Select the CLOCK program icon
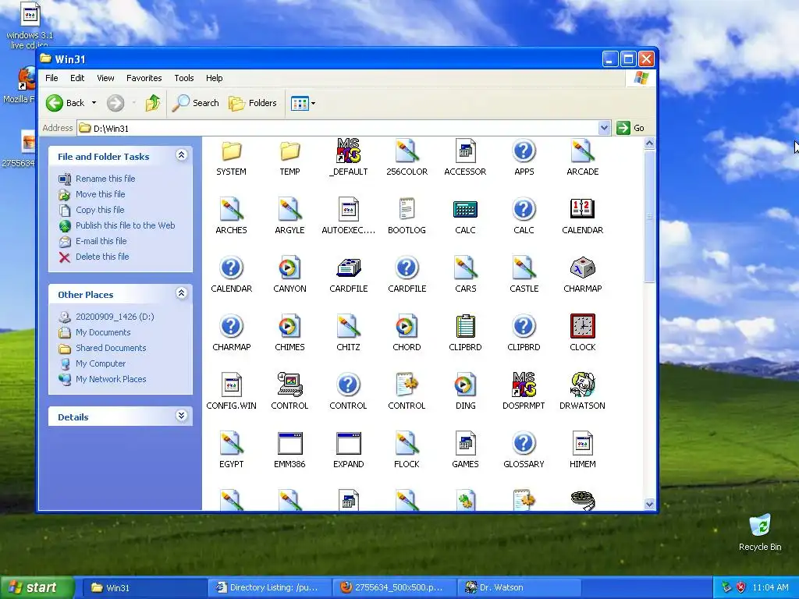Screen dimensions: 799x599 582,327
